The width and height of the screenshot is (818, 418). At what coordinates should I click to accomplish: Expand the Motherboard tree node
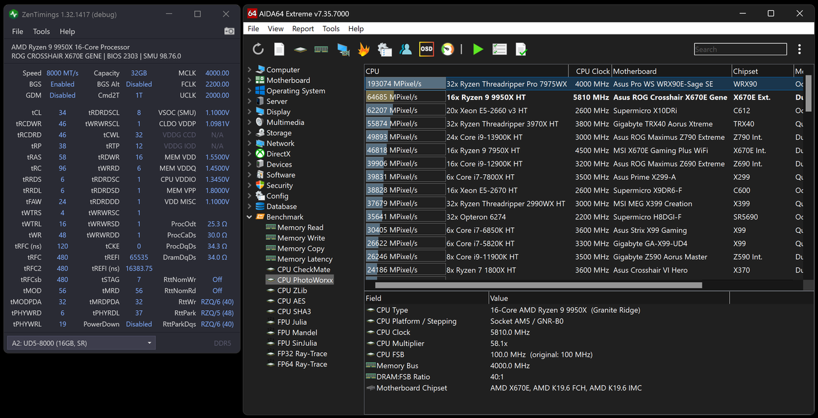(x=249, y=80)
